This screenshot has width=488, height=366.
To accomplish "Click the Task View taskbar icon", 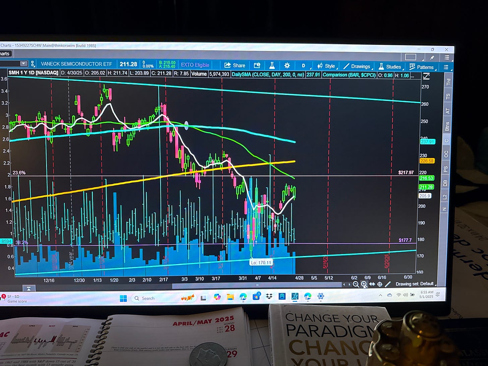I will pos(203,298).
